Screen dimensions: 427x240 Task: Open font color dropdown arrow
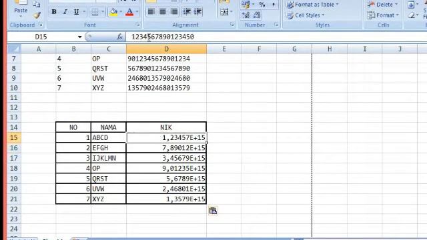coord(137,12)
